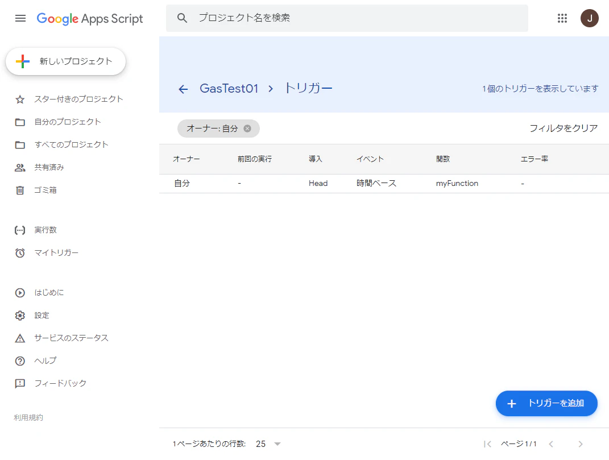609x460 pixels.
Task: Click the Google Apps Script logo
Action: [x=90, y=19]
